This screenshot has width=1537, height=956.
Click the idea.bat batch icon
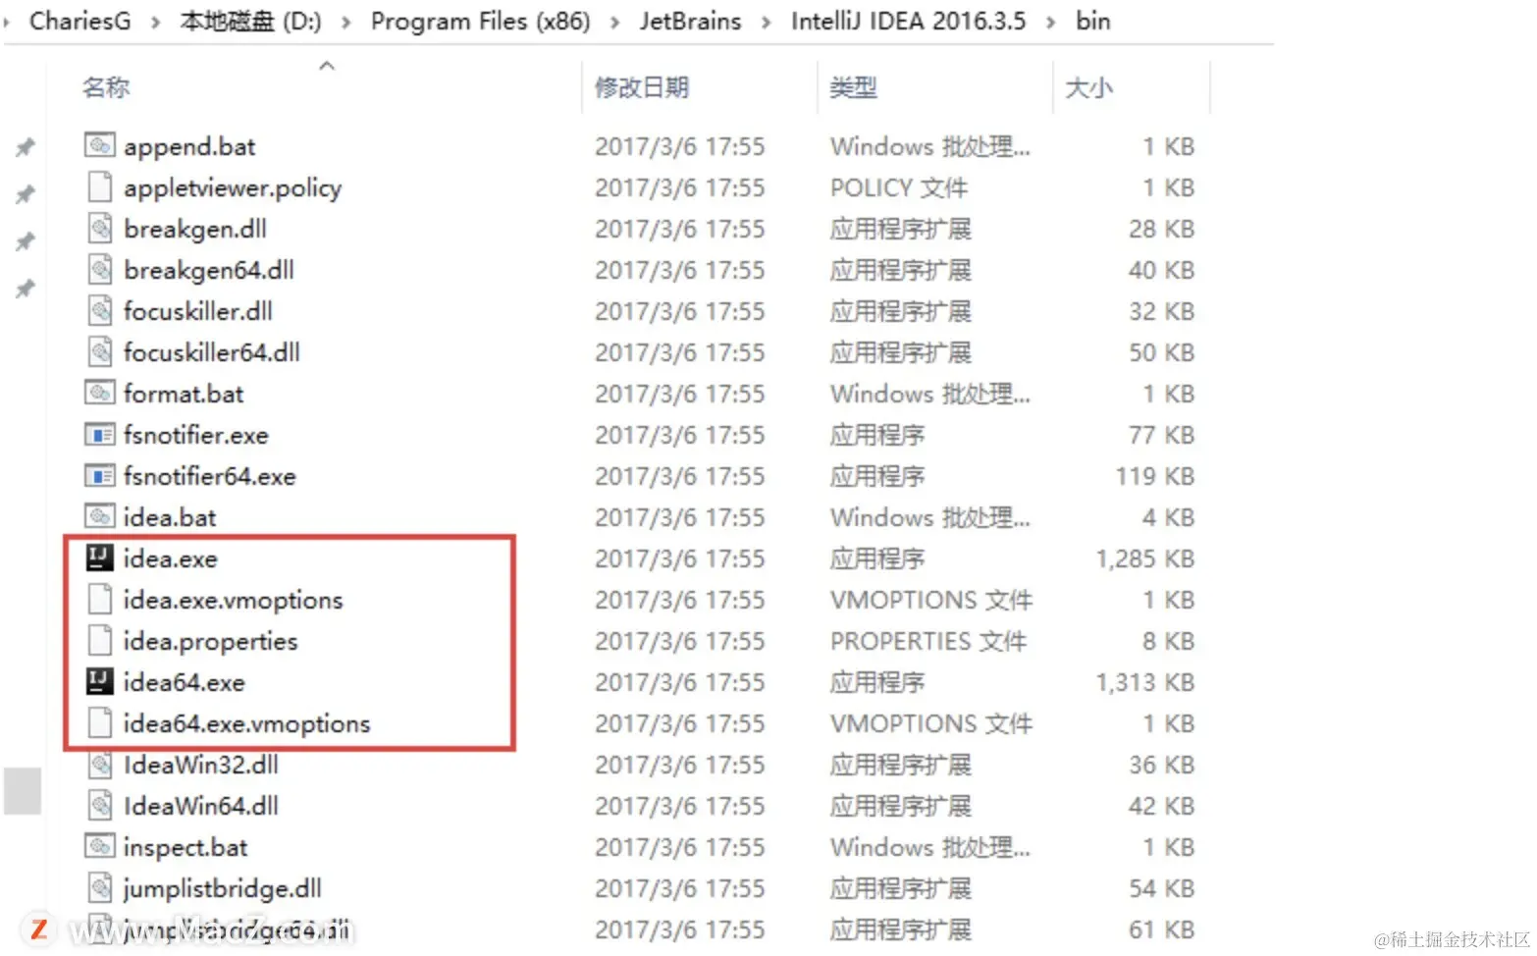coord(99,517)
